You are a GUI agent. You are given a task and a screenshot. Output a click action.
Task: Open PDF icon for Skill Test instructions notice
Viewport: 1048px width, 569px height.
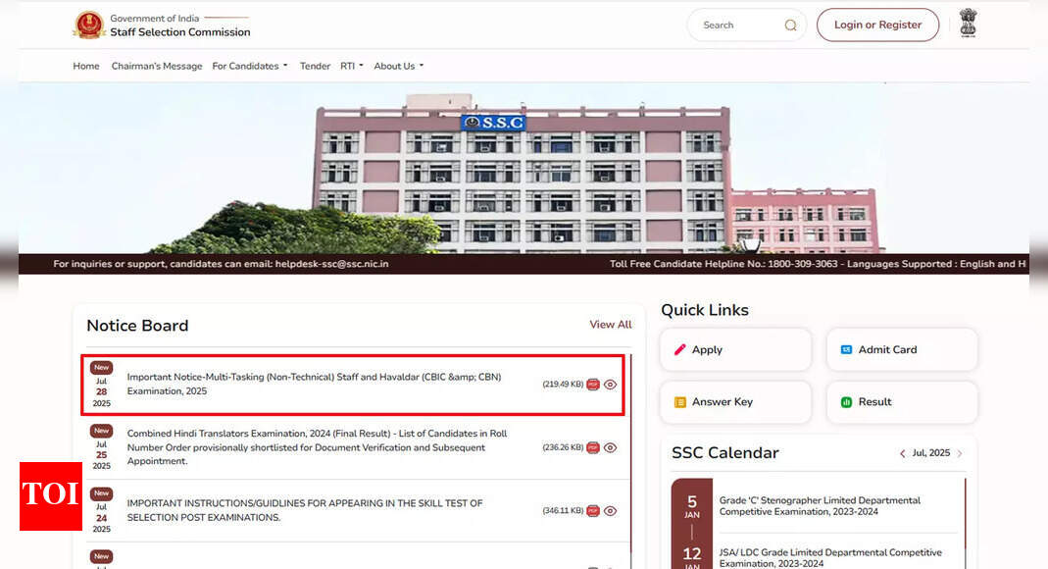(x=592, y=510)
